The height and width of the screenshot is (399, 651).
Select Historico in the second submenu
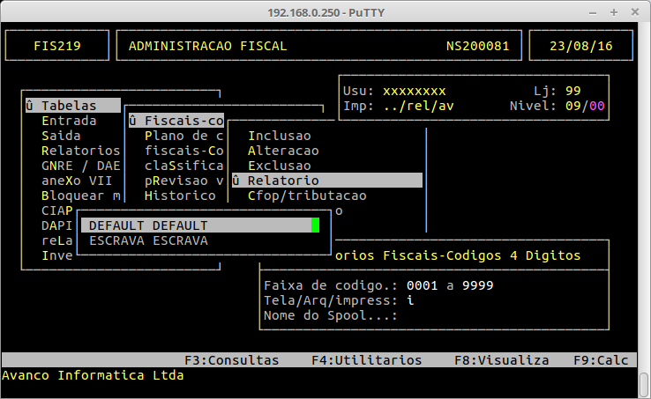180,196
